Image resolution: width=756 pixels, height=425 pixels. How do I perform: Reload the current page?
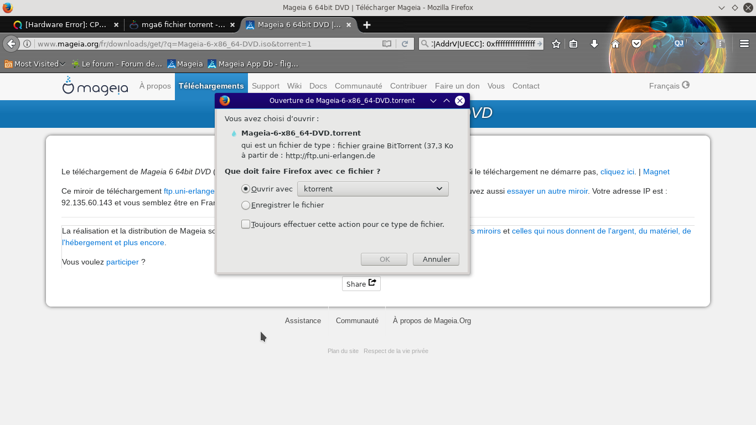pyautogui.click(x=405, y=44)
